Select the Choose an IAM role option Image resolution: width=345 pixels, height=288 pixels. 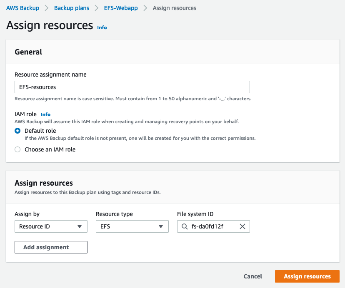[17, 149]
